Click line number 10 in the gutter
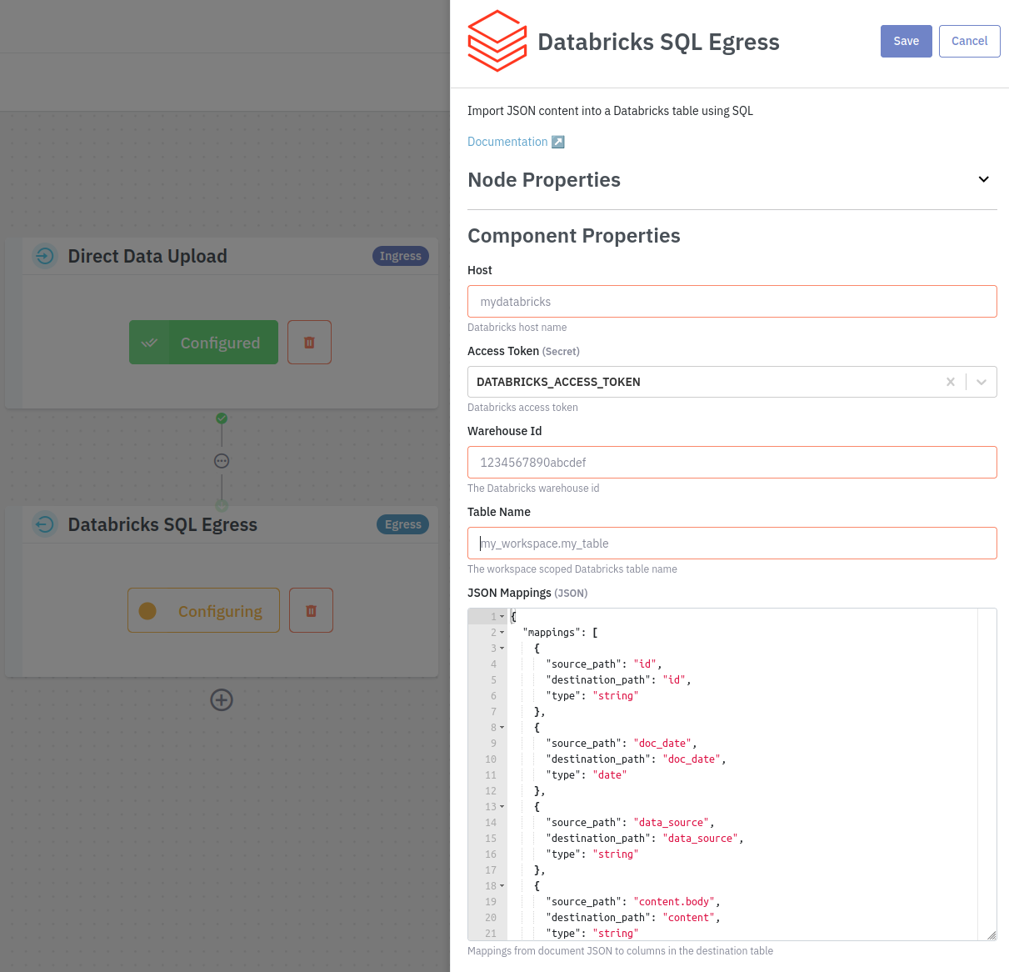Viewport: 1009px width, 972px height. coord(491,759)
